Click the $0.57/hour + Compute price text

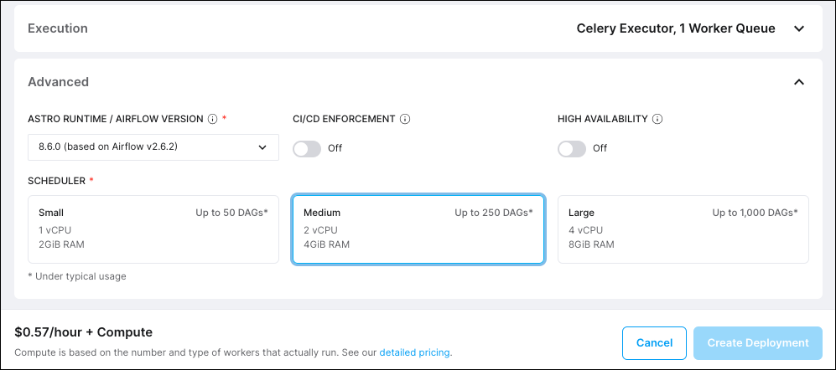(84, 332)
